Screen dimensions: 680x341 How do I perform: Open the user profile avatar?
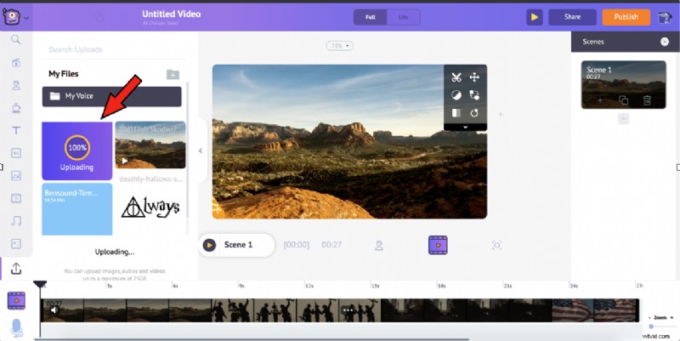pos(665,17)
